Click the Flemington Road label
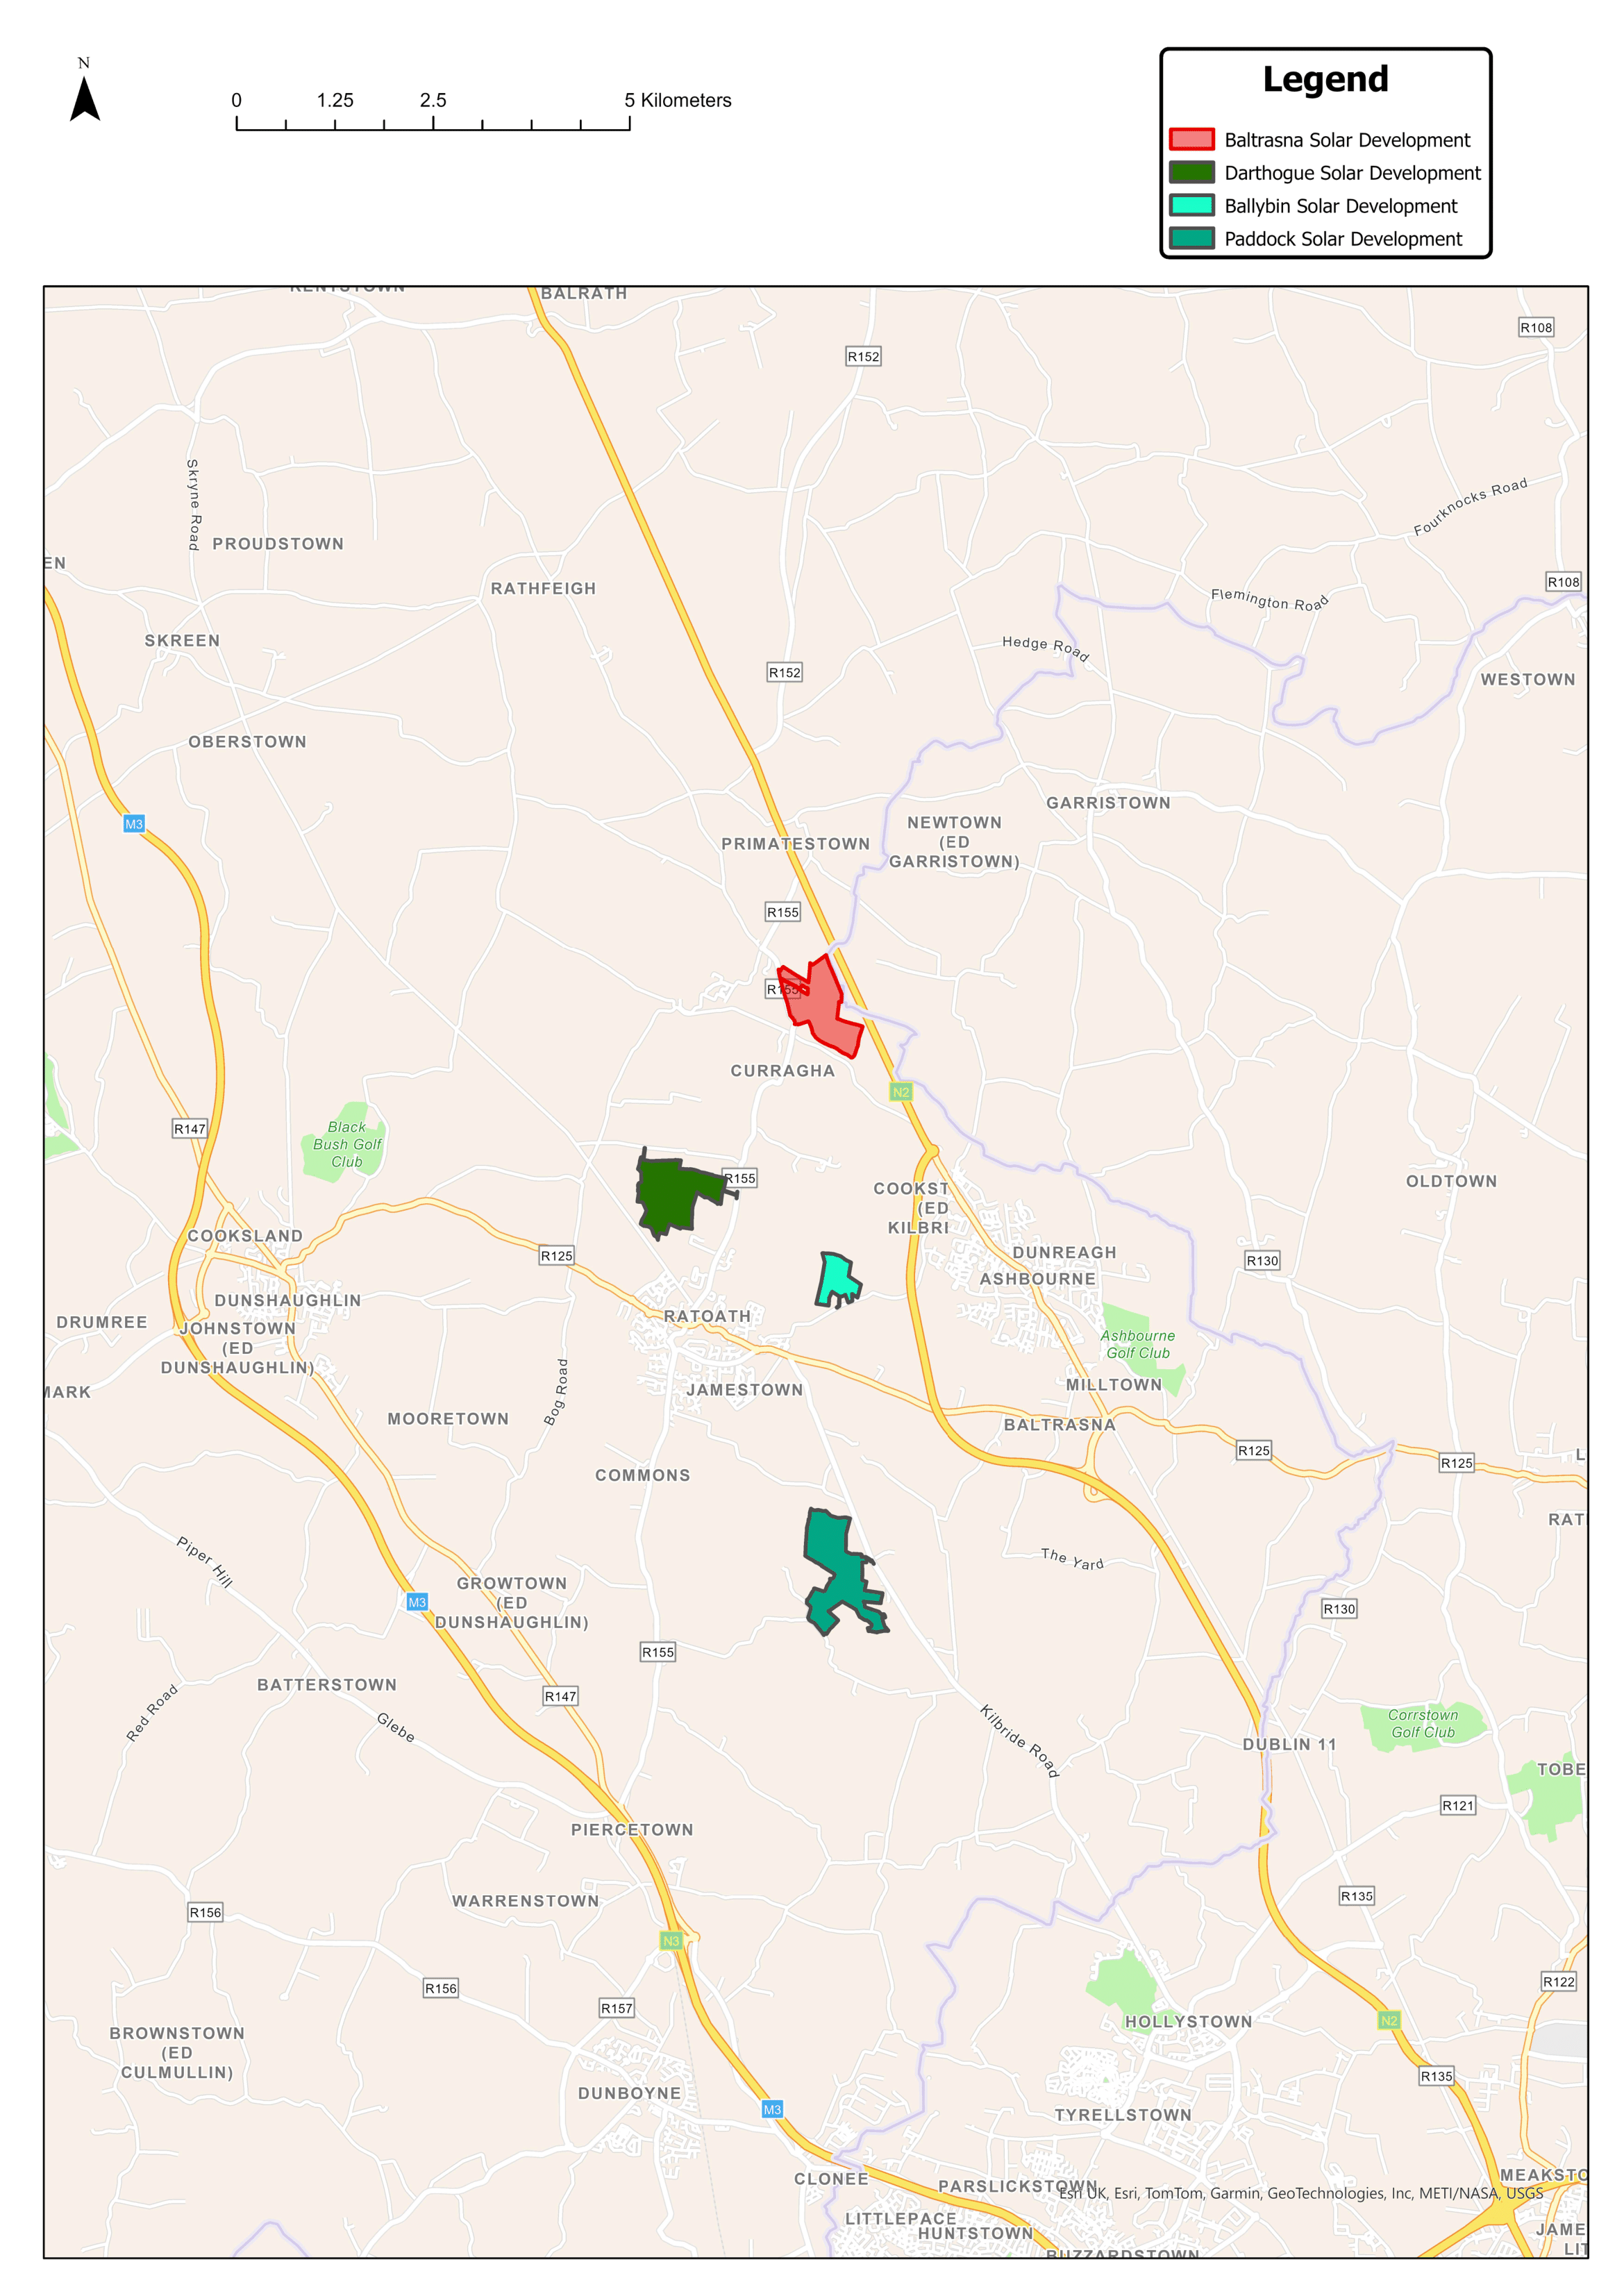 (x=1270, y=600)
